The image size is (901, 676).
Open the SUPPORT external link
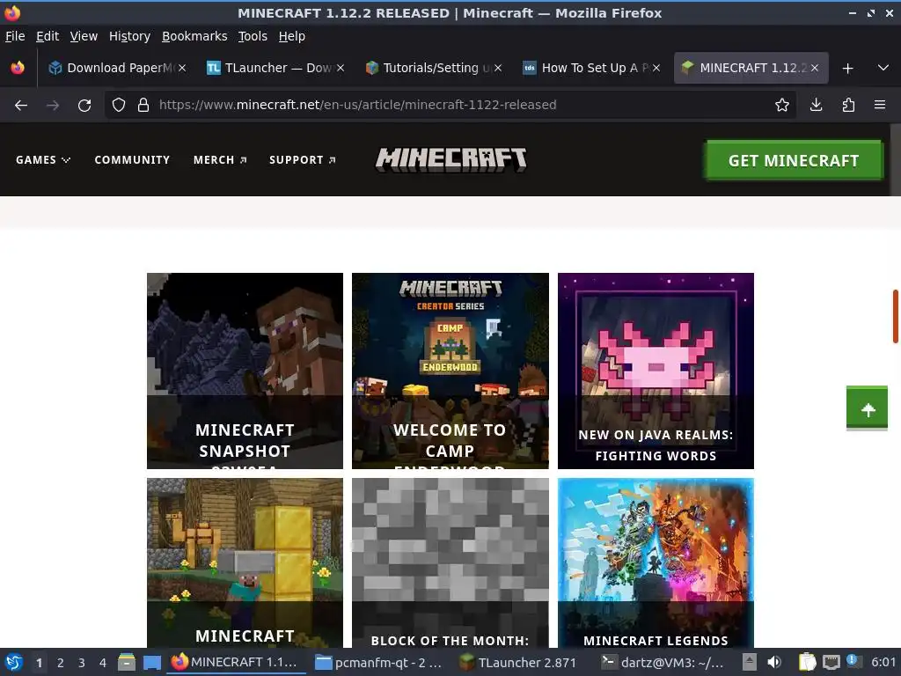(303, 160)
